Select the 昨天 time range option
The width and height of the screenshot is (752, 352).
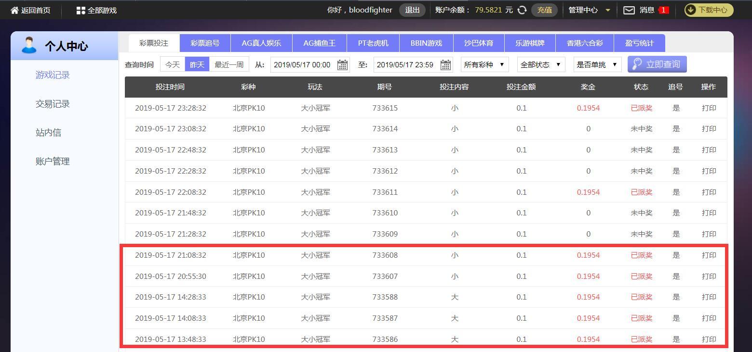click(x=197, y=64)
